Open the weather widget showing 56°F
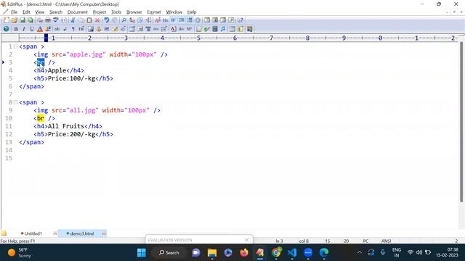This screenshot has width=465, height=261. pos(20,253)
